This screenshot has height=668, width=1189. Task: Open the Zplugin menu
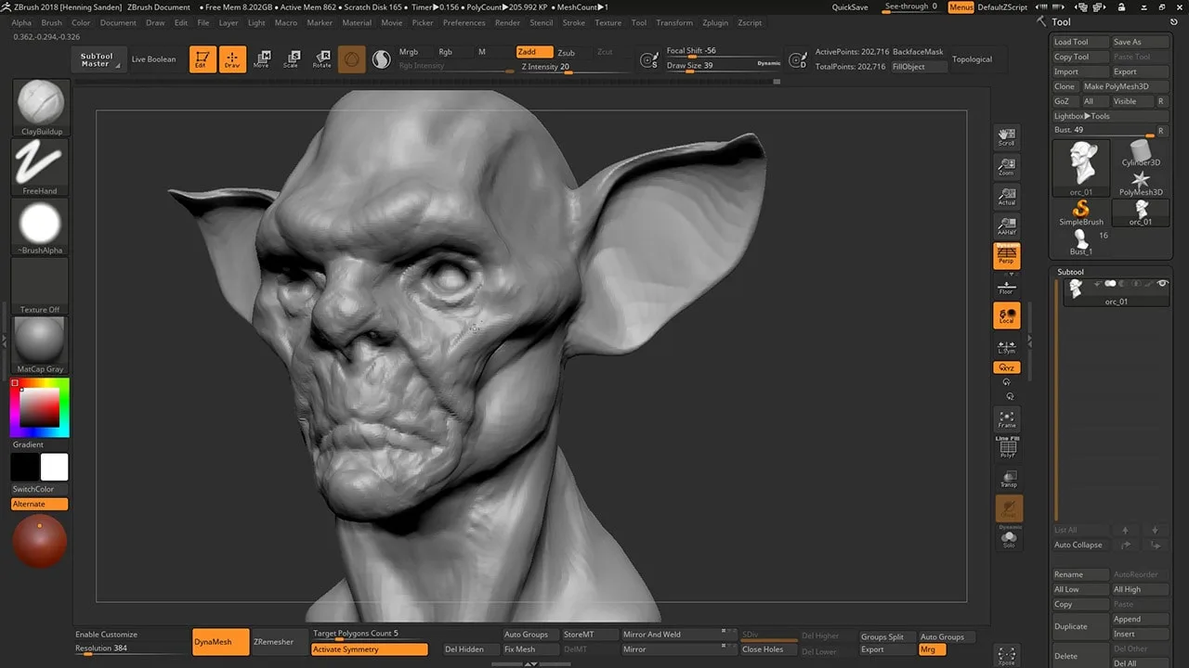(x=715, y=22)
